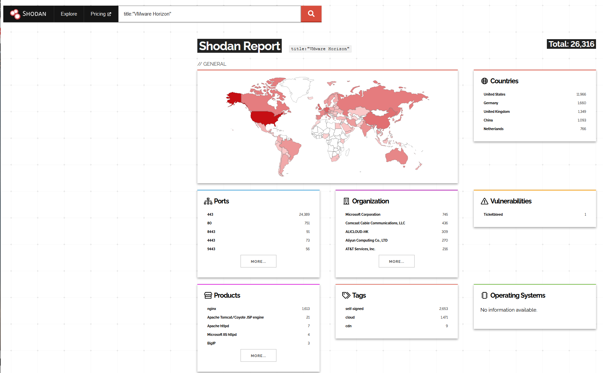The height and width of the screenshot is (373, 603).
Task: Select China in the Countries list
Action: point(535,120)
